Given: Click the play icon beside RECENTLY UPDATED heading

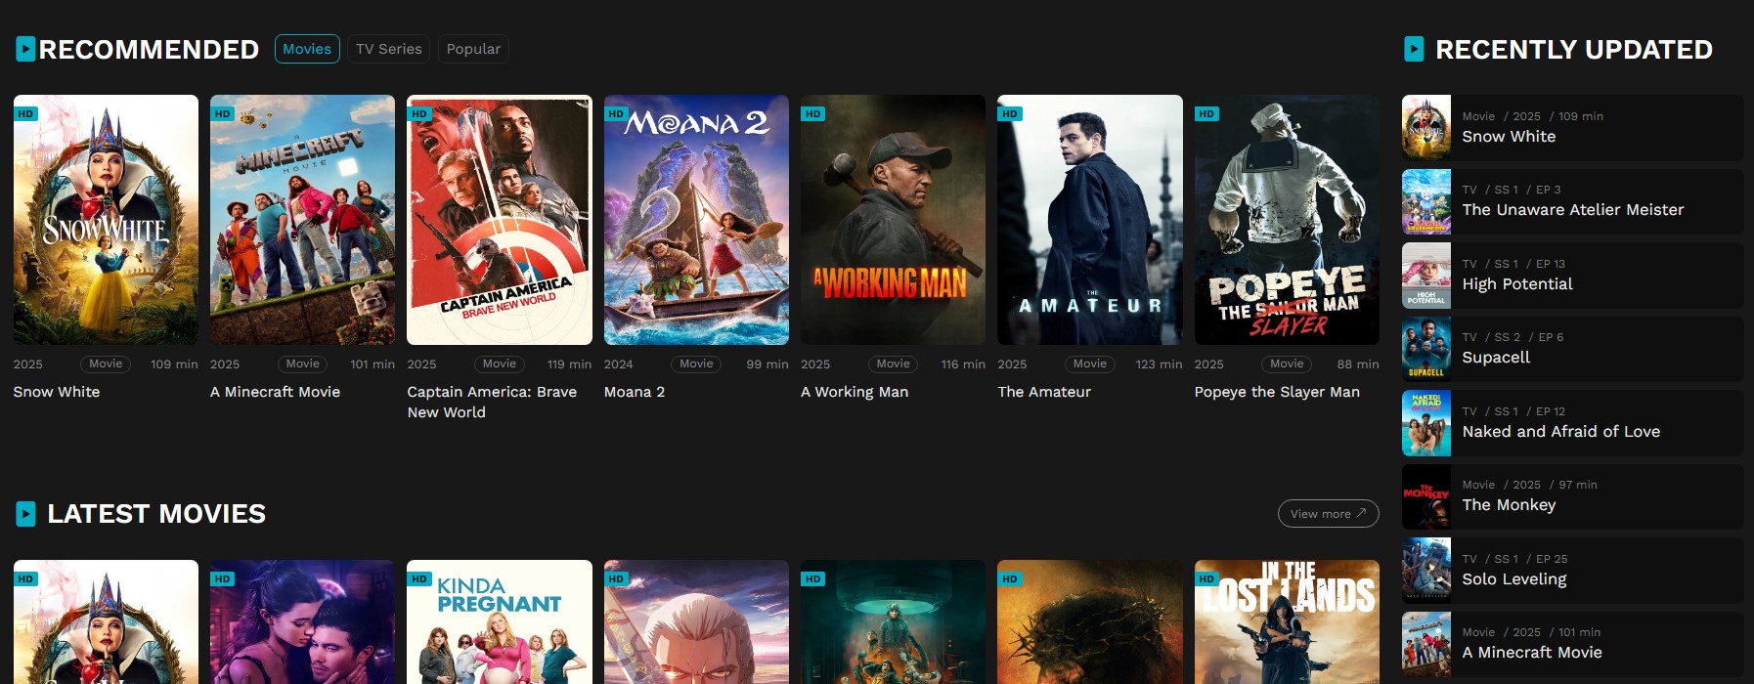Looking at the screenshot, I should pos(1414,49).
